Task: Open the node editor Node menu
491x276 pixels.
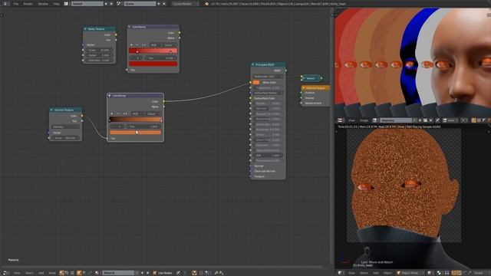Action: (x=52, y=273)
